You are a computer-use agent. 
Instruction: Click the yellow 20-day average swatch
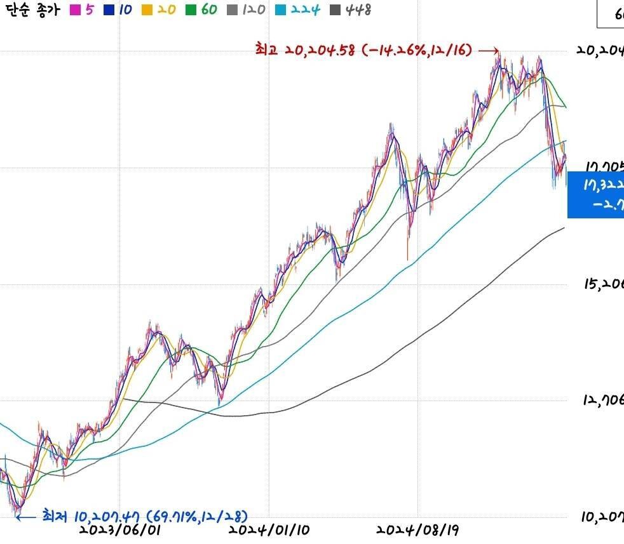point(145,10)
